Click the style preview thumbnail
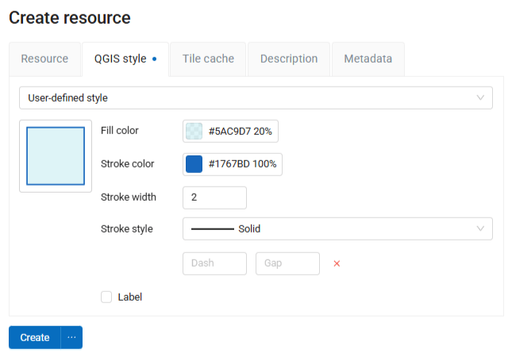 click(x=56, y=155)
